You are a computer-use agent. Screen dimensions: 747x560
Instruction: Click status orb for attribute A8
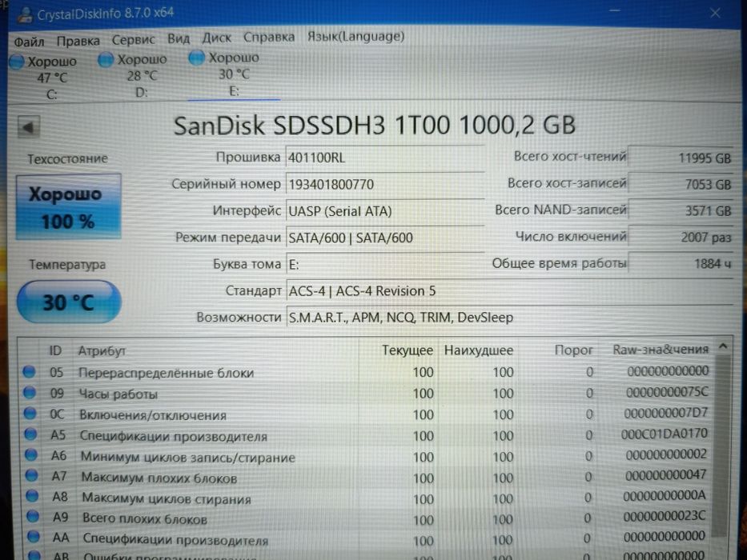32,496
